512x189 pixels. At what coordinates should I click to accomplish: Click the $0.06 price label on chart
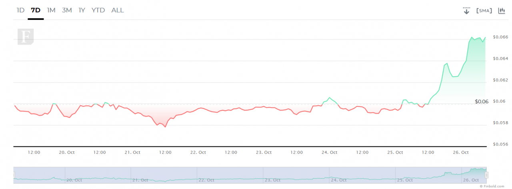pos(482,102)
